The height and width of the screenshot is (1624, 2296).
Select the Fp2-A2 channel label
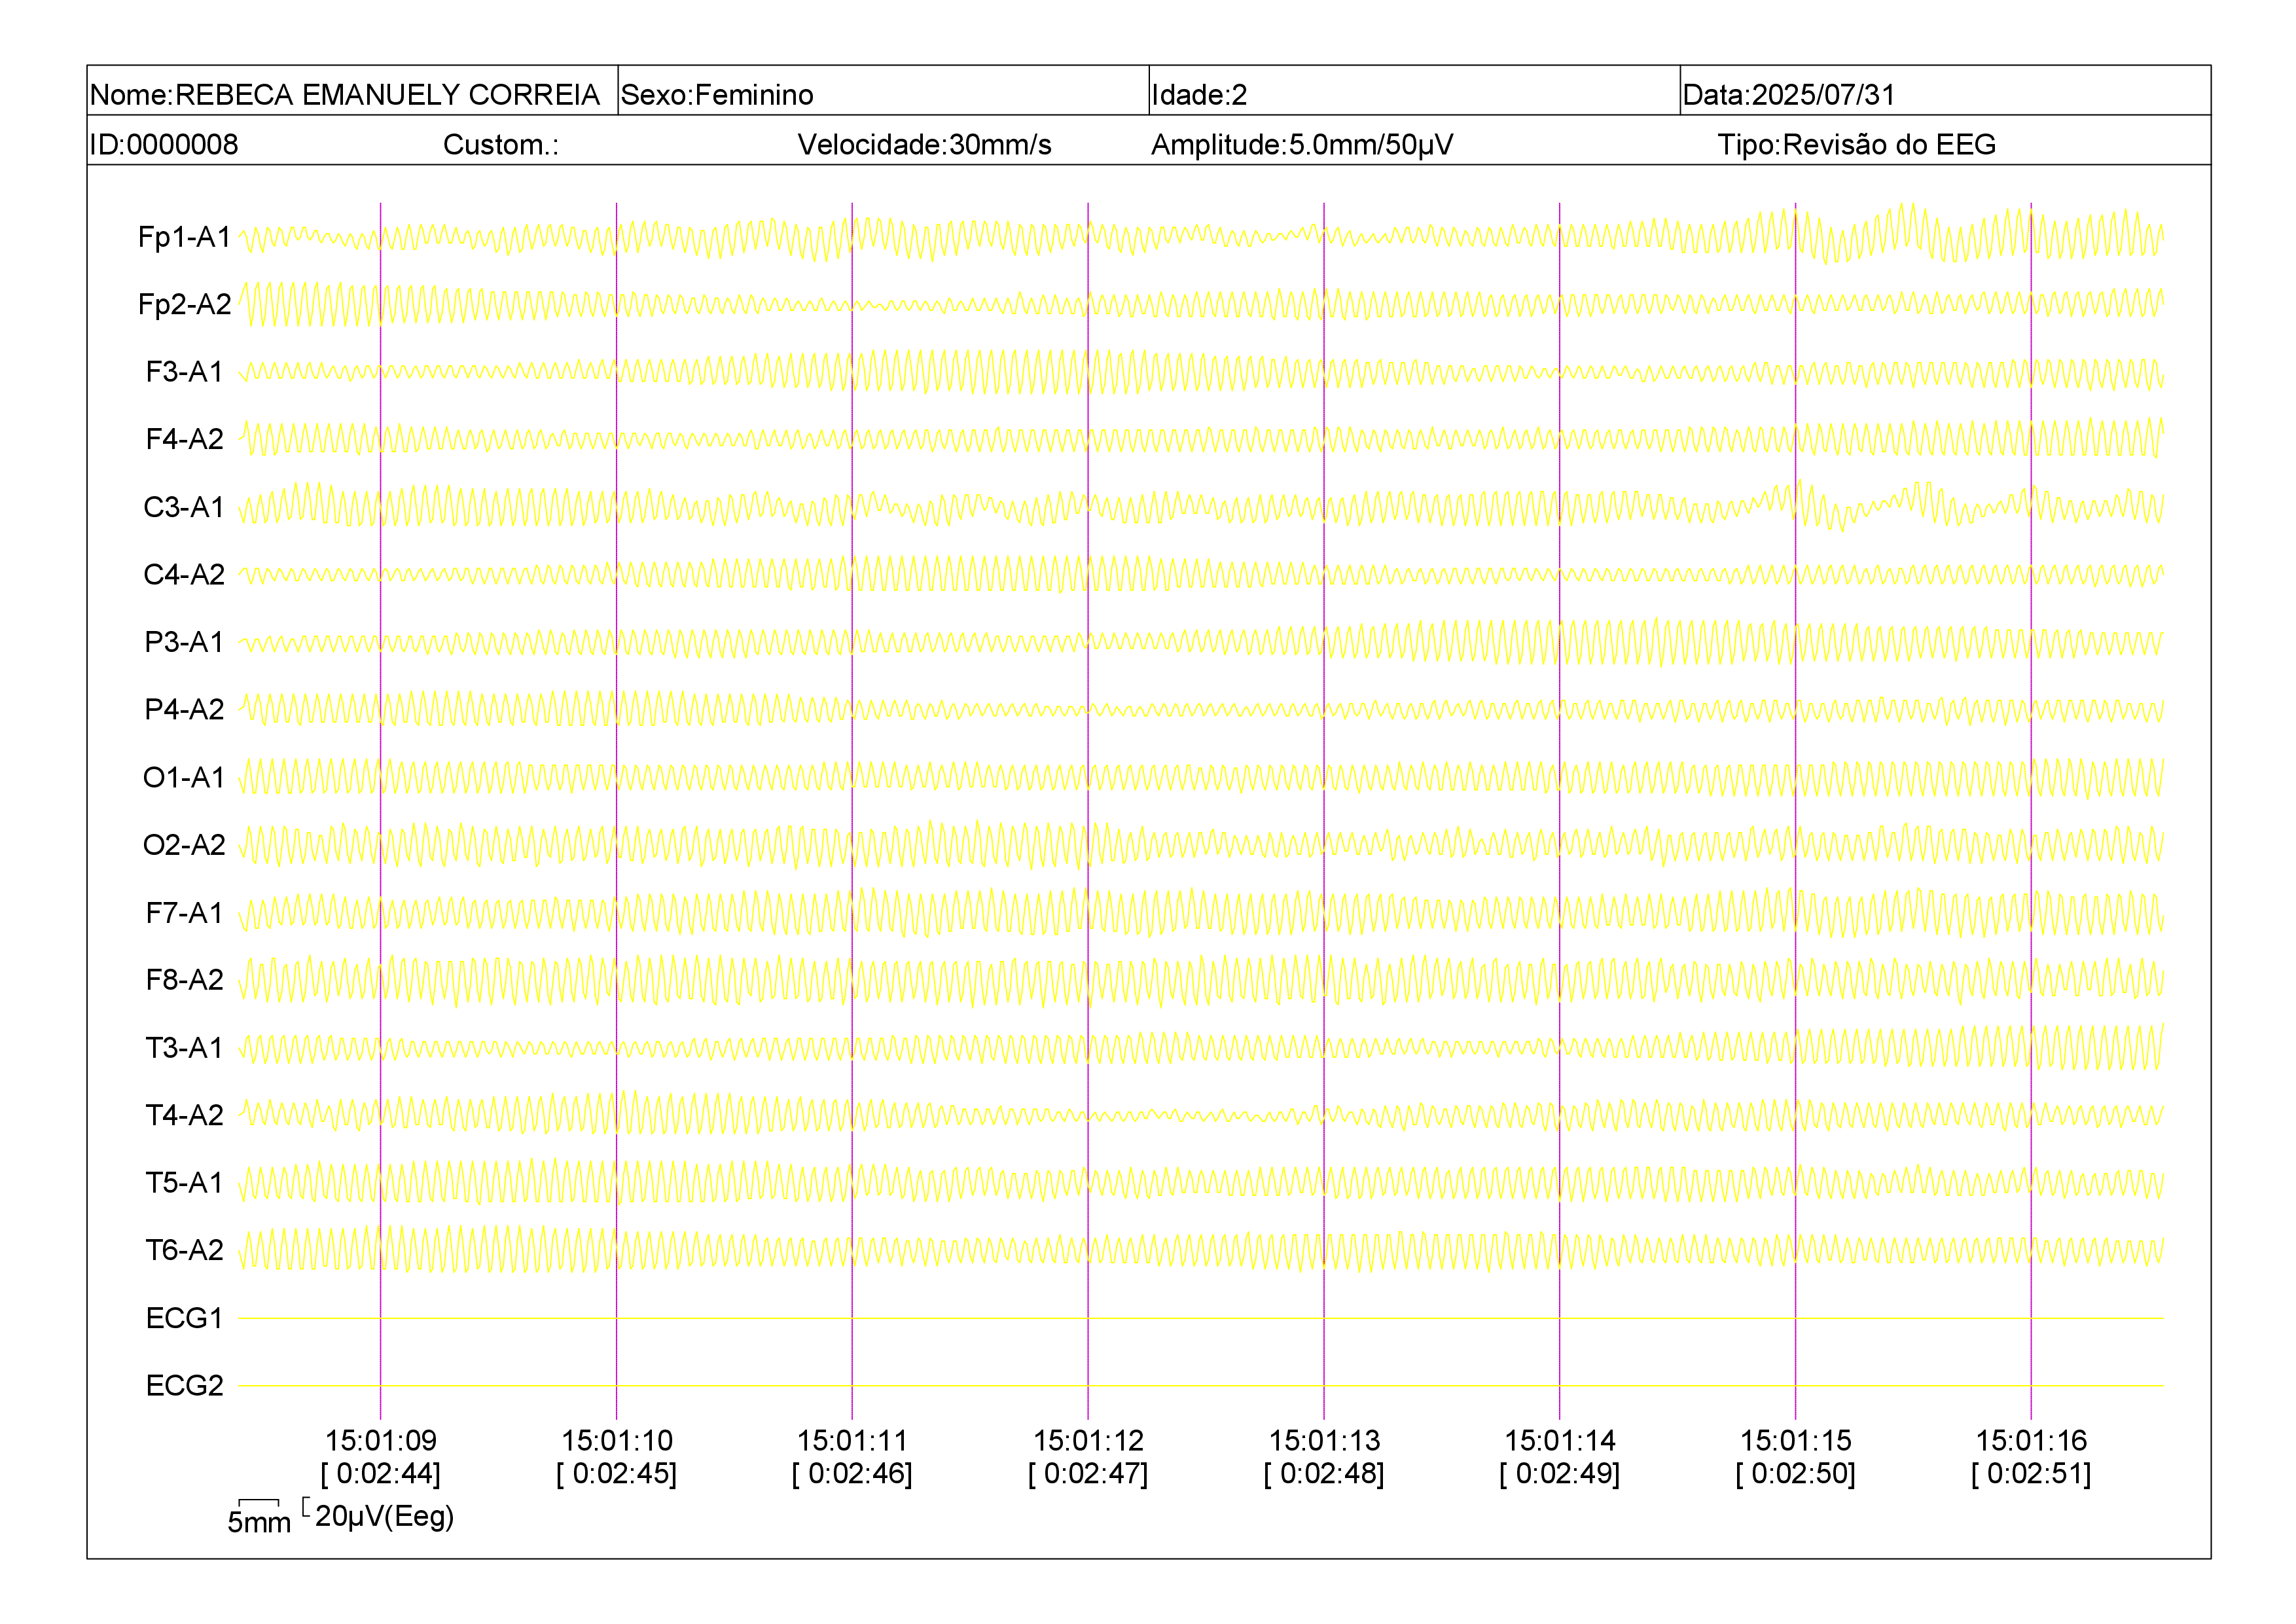click(x=184, y=304)
